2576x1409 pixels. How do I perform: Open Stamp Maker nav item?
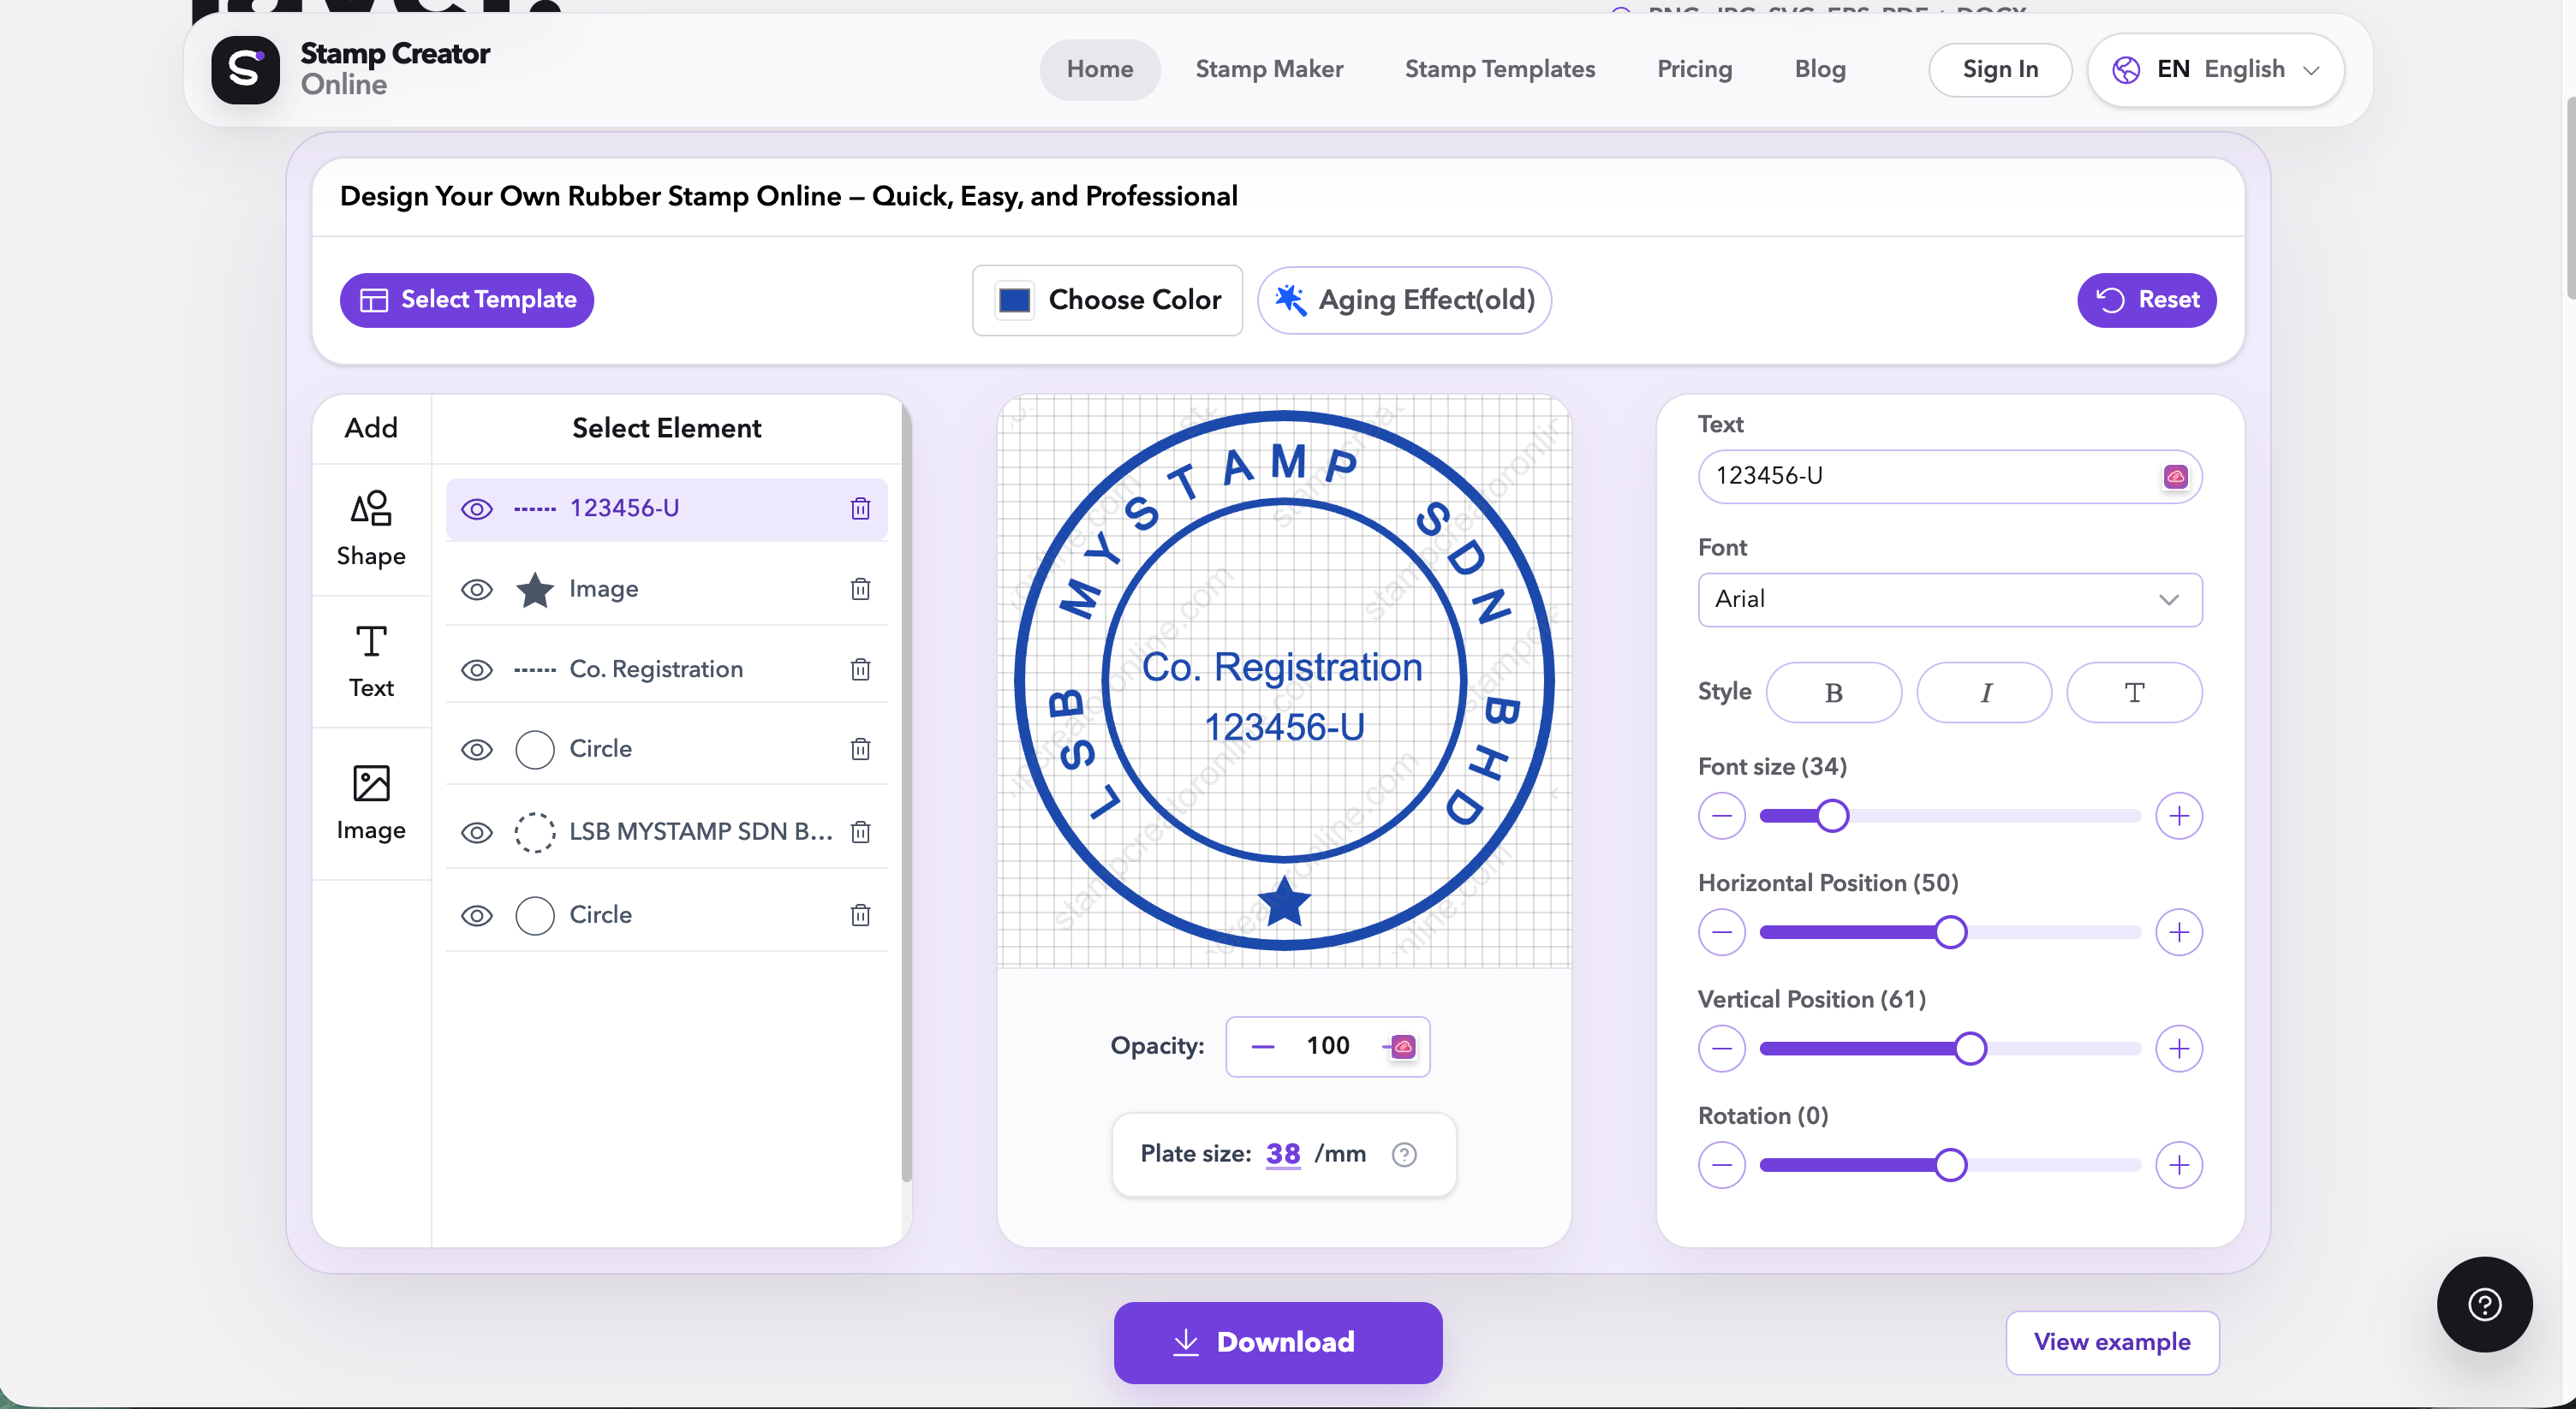click(1269, 70)
